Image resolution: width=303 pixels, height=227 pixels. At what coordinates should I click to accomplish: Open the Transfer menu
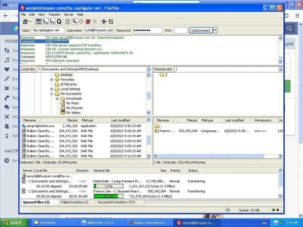point(54,14)
